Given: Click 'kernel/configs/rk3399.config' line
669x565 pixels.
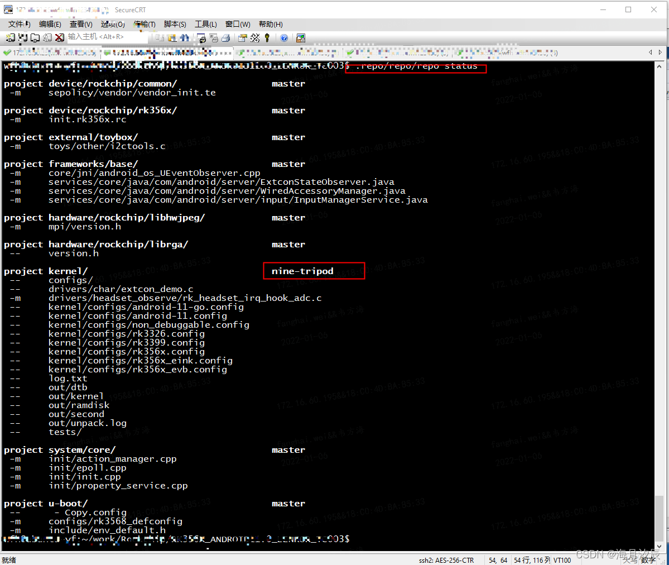Looking at the screenshot, I should tap(126, 343).
